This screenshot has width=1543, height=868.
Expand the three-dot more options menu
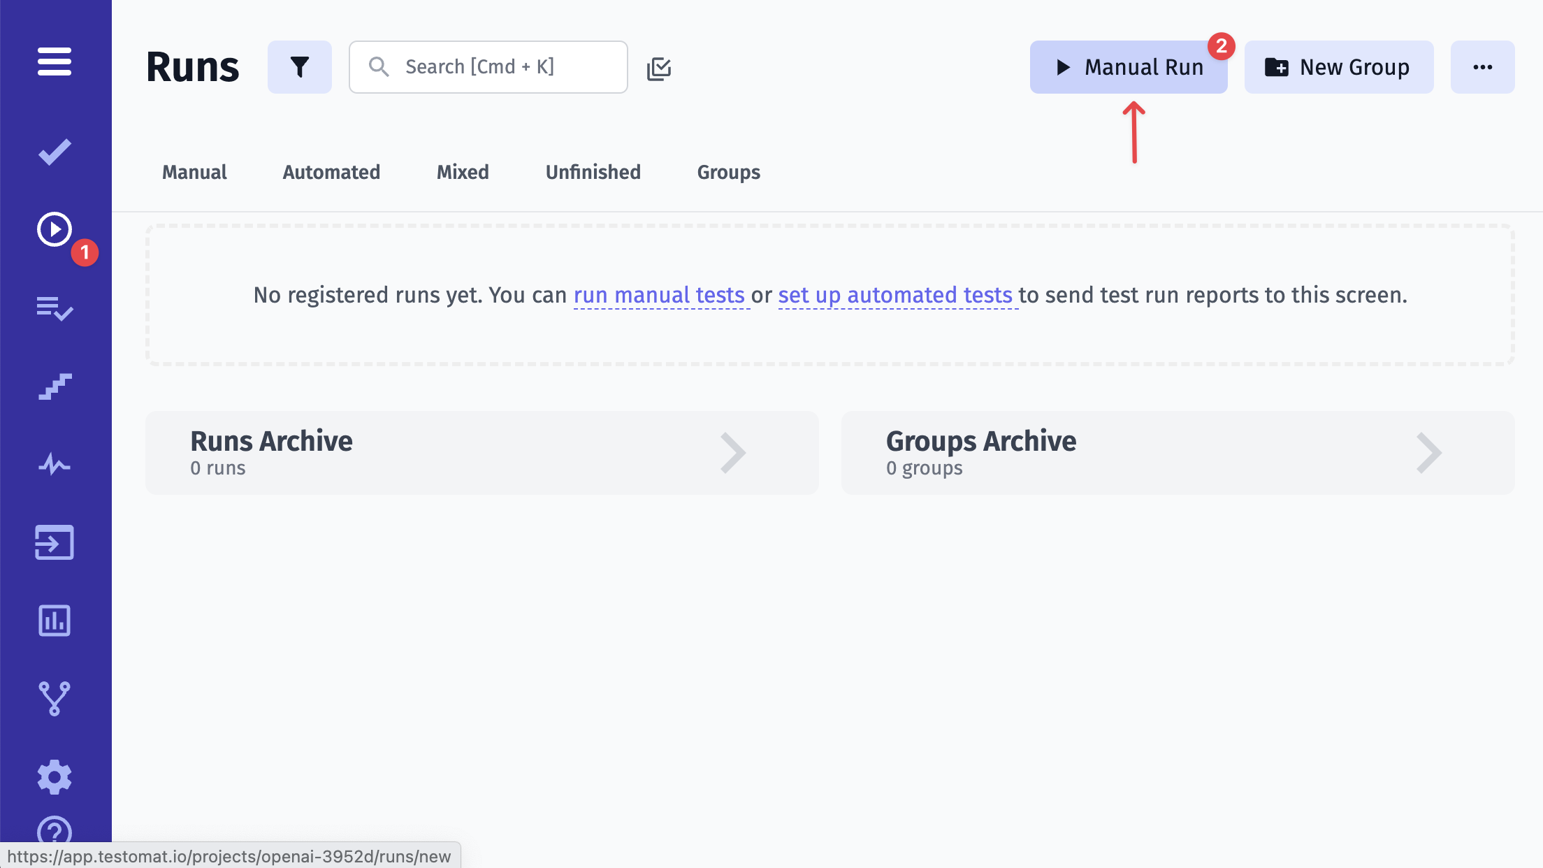point(1483,67)
